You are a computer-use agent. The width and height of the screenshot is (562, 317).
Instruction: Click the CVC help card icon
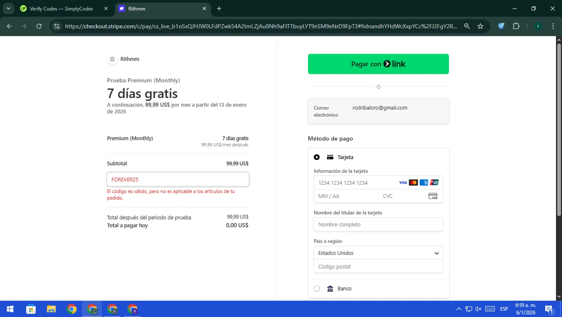[433, 196]
